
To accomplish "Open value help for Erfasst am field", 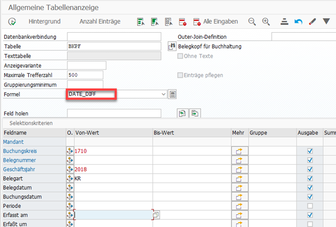I will 156,215.
